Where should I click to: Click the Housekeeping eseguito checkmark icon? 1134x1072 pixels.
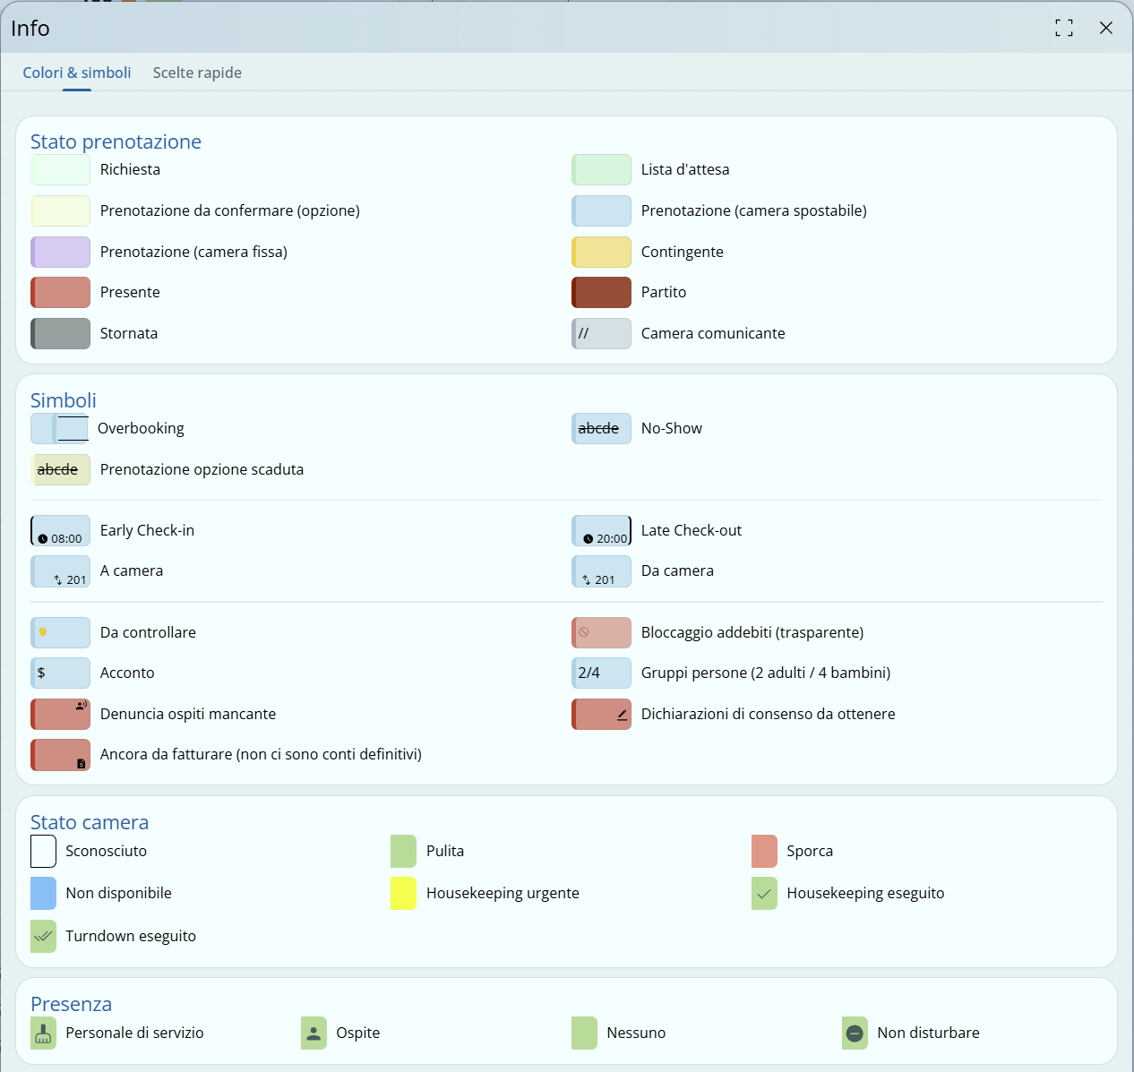coord(764,894)
